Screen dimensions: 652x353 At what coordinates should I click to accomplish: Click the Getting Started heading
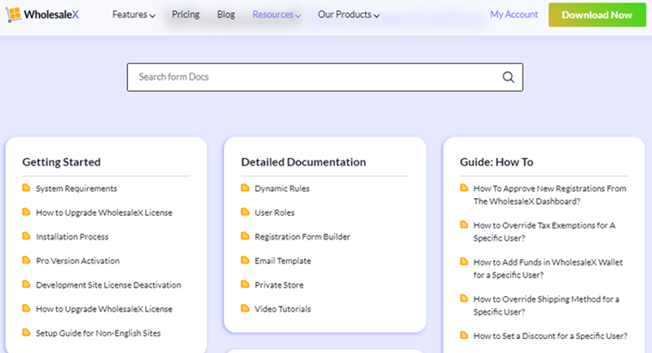point(62,161)
